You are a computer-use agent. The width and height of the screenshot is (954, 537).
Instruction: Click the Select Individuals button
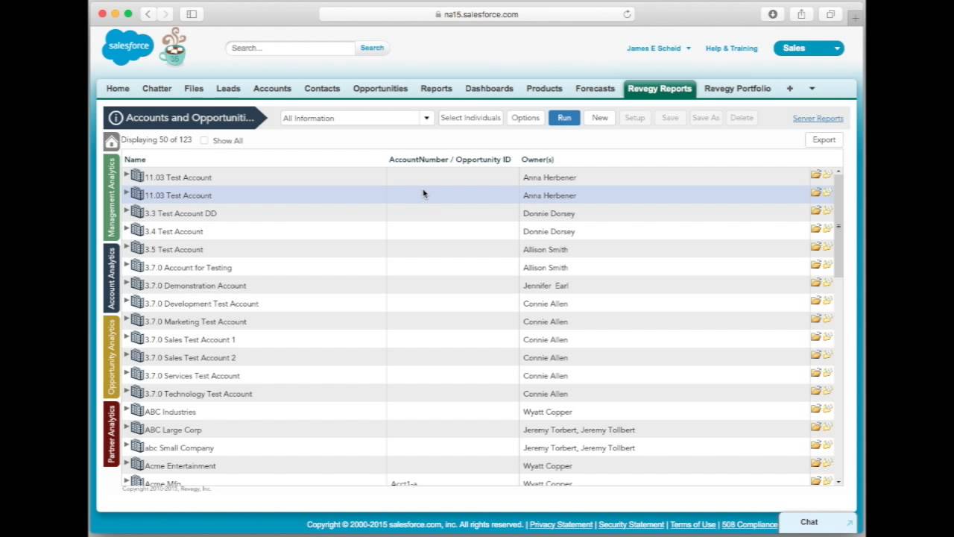pos(470,118)
